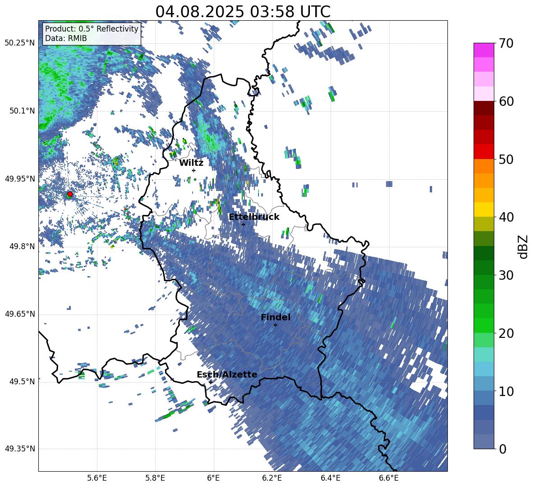Viewport: 534px width, 487px height.
Task: Click the 6°E longitude label
Action: click(x=213, y=478)
